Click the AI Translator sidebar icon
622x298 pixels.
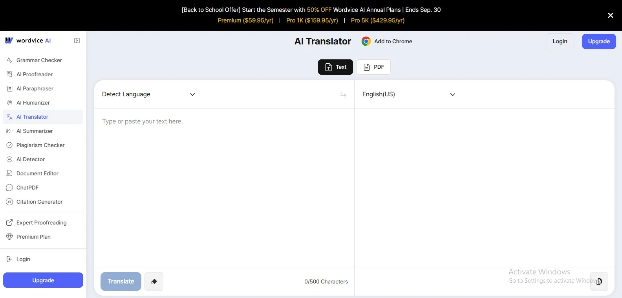pos(9,117)
